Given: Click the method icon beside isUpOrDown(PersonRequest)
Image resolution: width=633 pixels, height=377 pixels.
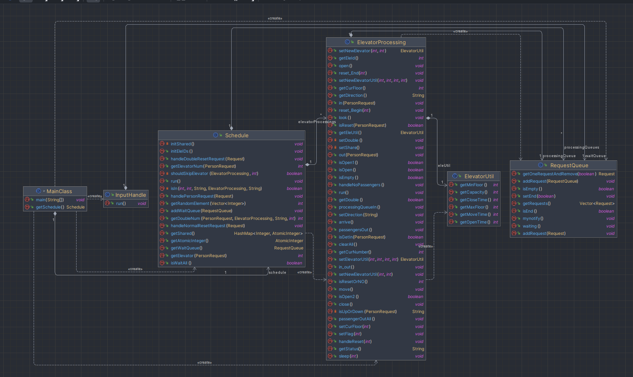Looking at the screenshot, I should pos(330,311).
